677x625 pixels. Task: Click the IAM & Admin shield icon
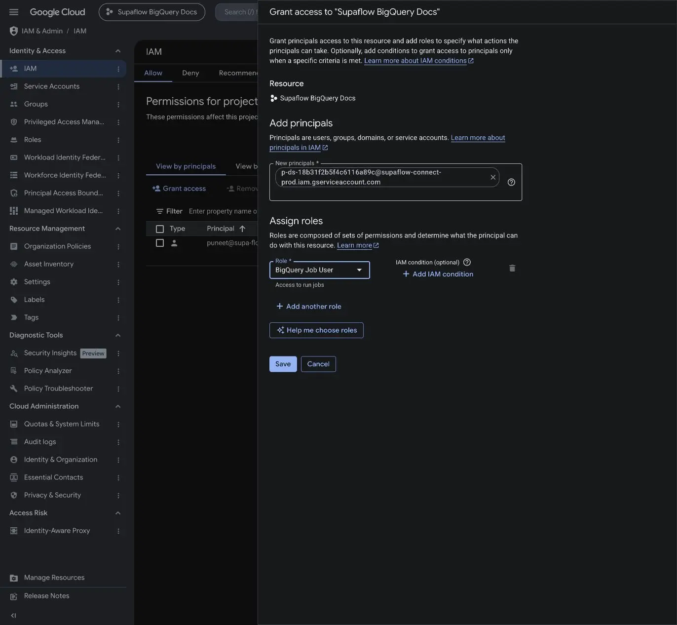(x=13, y=31)
